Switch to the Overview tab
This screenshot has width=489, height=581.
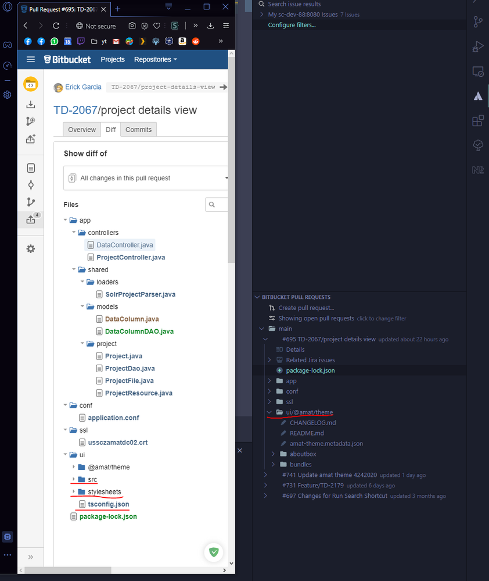pyautogui.click(x=82, y=130)
